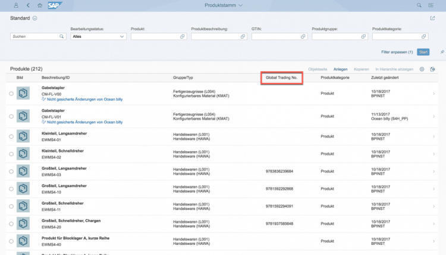
Task: Click the Global Trading No. column header
Action: click(x=282, y=78)
